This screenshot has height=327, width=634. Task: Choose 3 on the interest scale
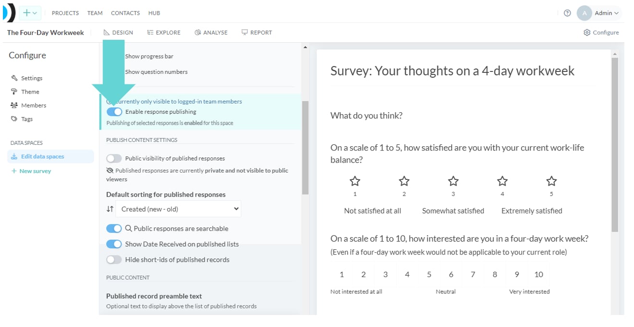point(385,274)
